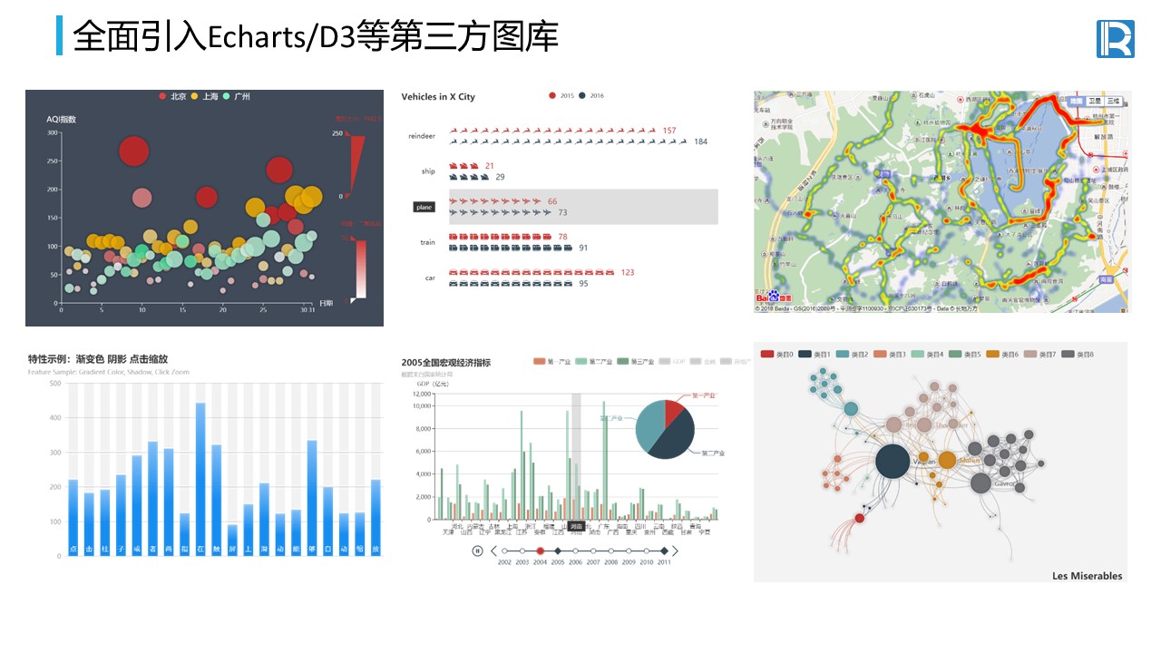Select the 2010 timeline point
Viewport: 1161px width, 653px height.
pyautogui.click(x=647, y=551)
